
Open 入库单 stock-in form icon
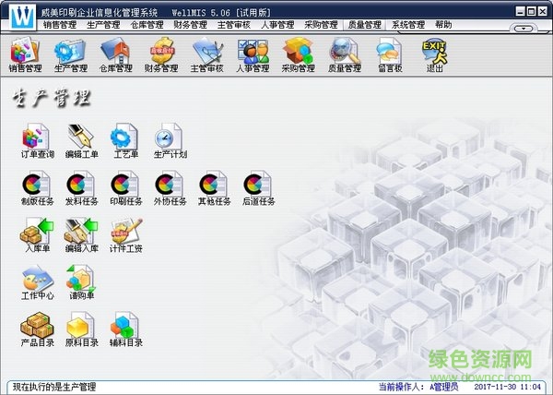tap(38, 235)
